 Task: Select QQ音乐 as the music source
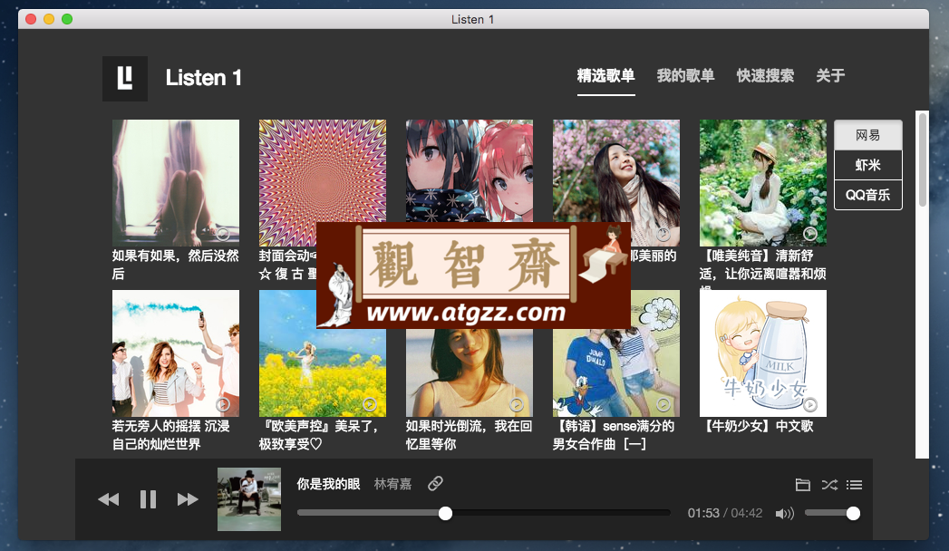tap(868, 195)
